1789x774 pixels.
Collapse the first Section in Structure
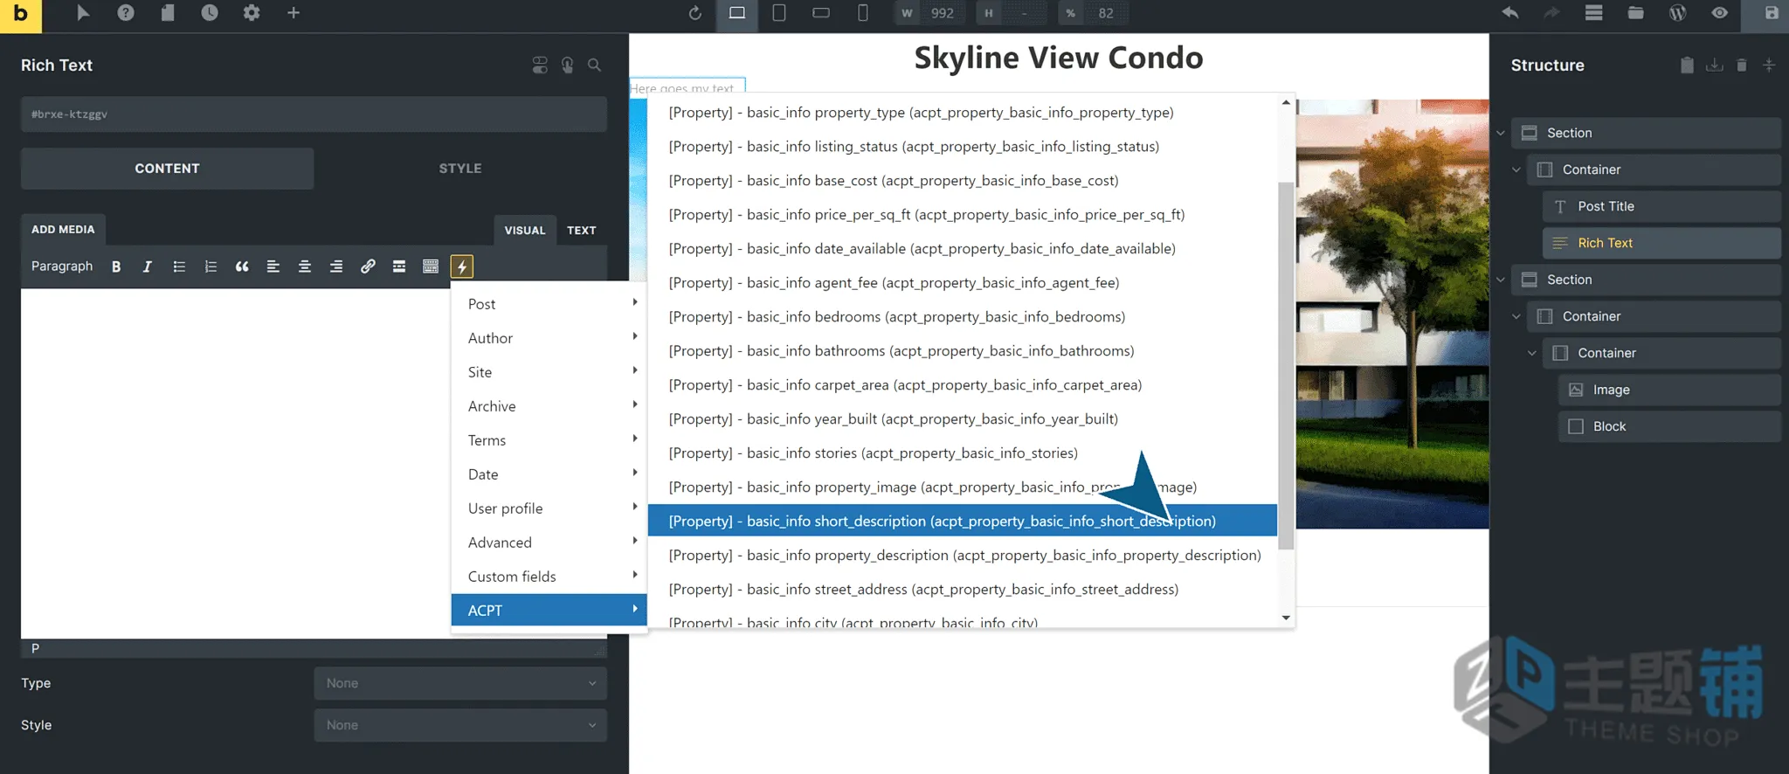coord(1501,133)
